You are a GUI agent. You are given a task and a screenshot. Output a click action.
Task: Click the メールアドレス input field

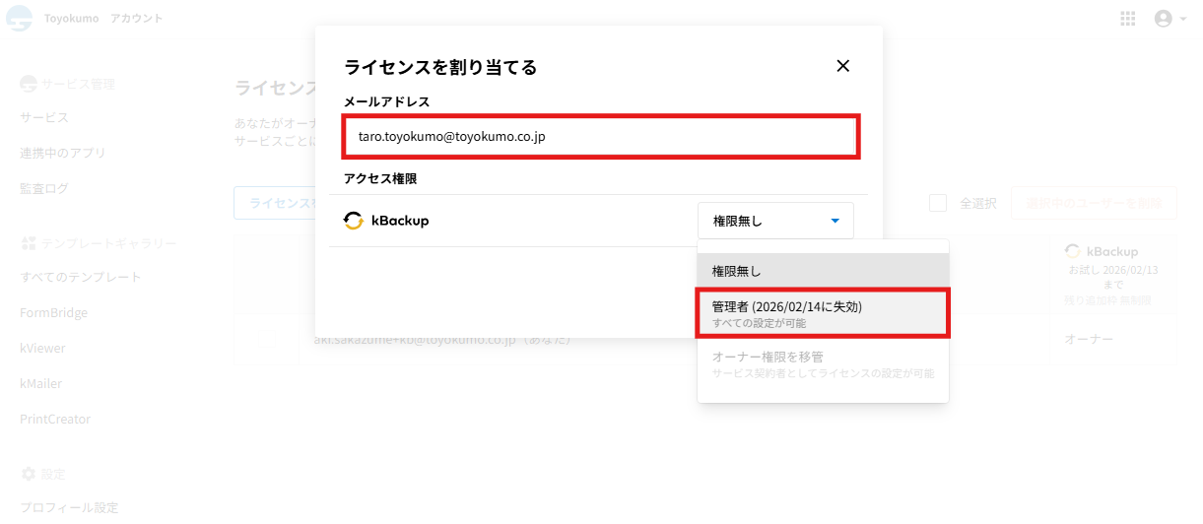[601, 137]
